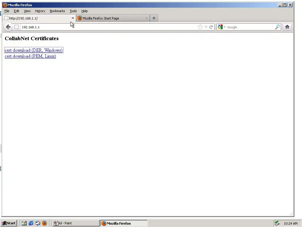The height and width of the screenshot is (227, 302).
Task: Open the Windows Start menu
Action: tap(9, 223)
